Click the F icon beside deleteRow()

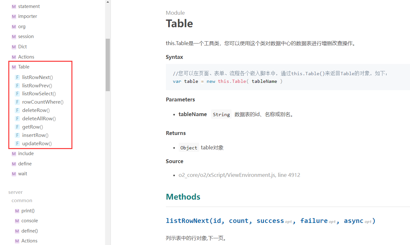17,110
